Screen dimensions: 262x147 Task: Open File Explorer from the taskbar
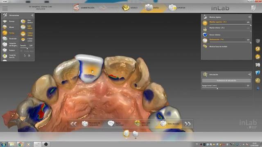[12, 144]
